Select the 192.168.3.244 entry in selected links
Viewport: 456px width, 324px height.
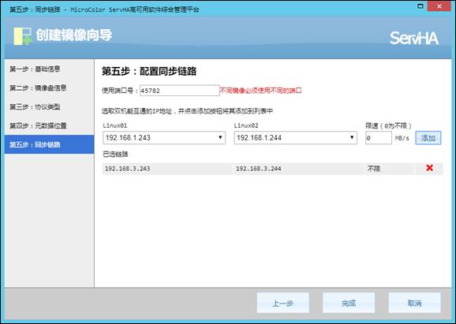click(259, 169)
